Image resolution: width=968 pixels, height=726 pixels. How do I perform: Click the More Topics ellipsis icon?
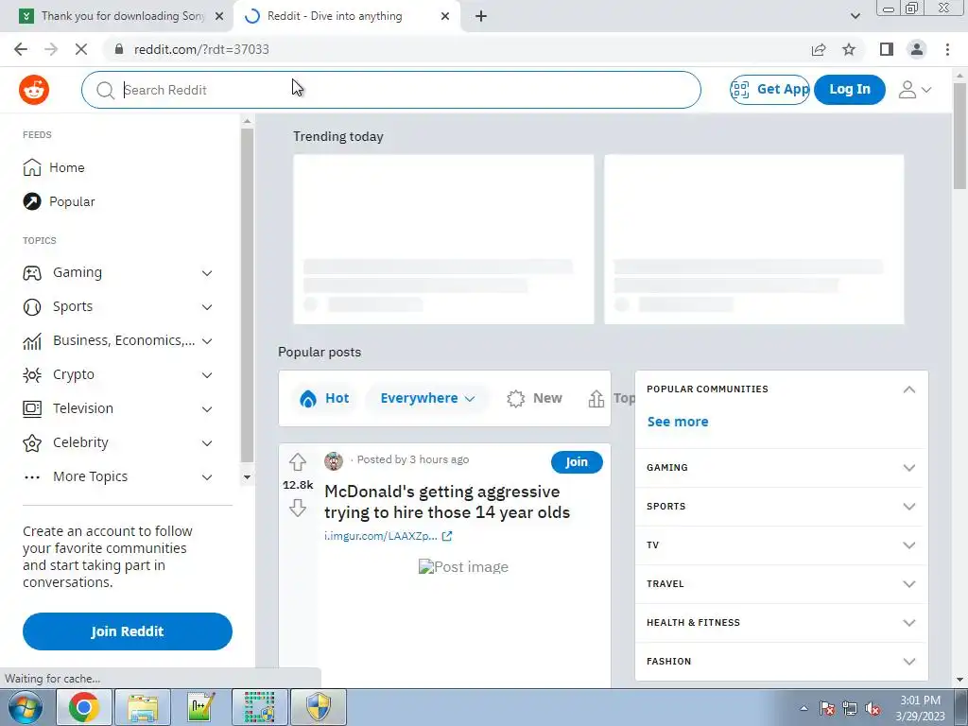(32, 477)
